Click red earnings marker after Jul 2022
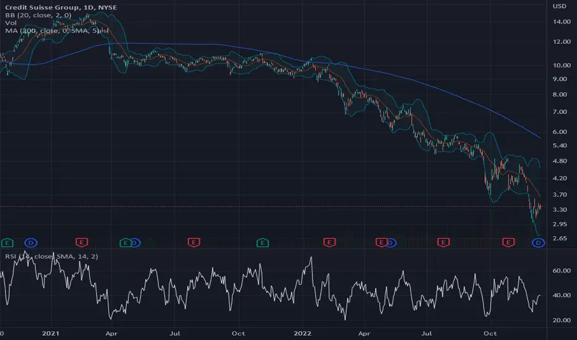This screenshot has width=577, height=340. (443, 242)
